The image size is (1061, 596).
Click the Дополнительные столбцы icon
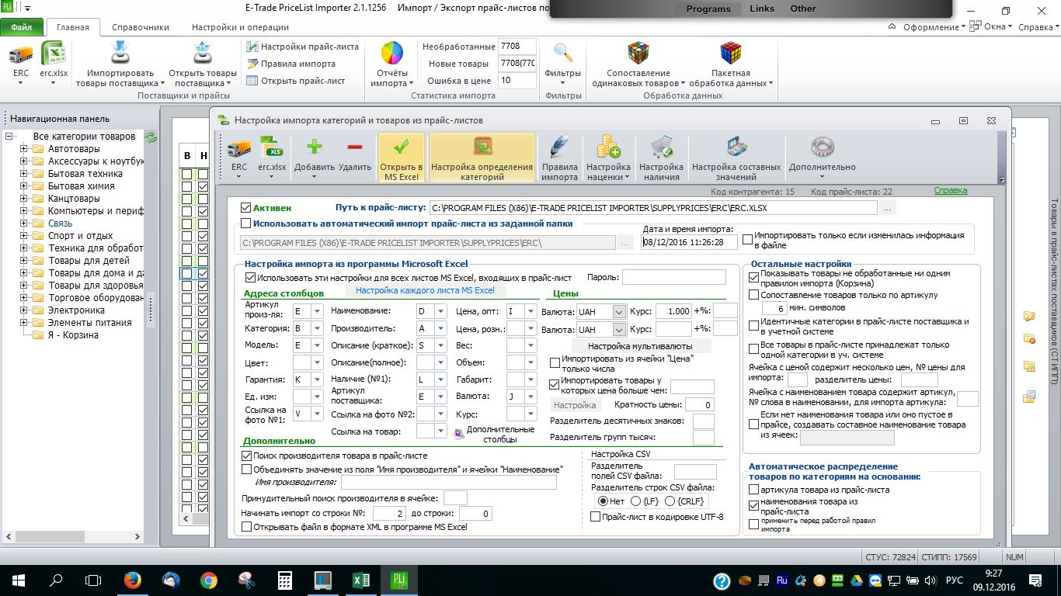[459, 434]
